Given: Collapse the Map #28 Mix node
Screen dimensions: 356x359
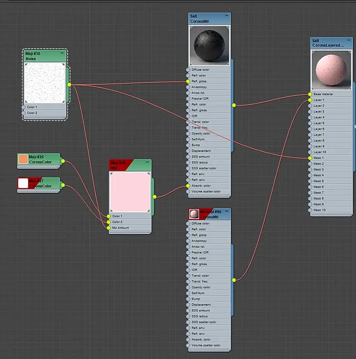Looking at the screenshot, I should click(x=147, y=162).
